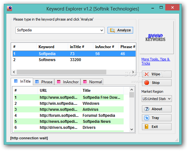Click the magnifier icon on Analyze button
The height and width of the screenshot is (151, 188).
(112, 30)
